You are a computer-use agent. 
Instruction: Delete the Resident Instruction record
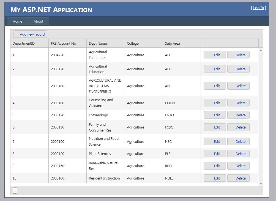238,178
